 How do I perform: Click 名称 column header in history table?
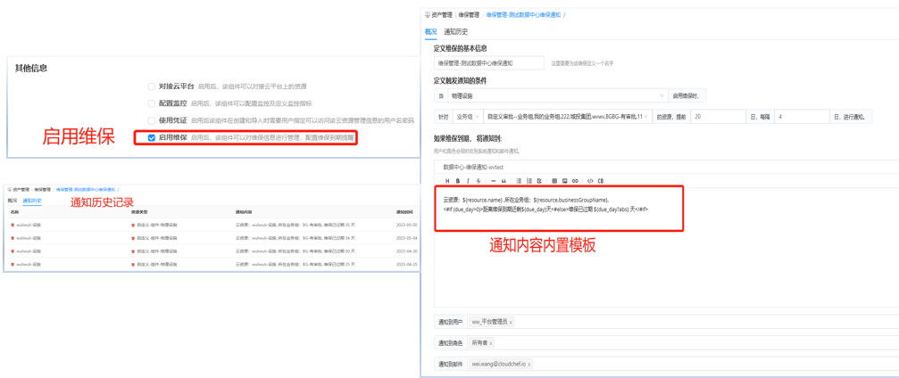tap(14, 212)
